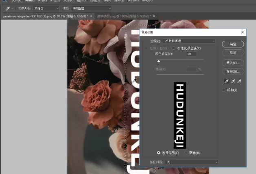The height and width of the screenshot is (174, 256).
Task: Click the 存储(S)... button
Action: [x=233, y=71]
